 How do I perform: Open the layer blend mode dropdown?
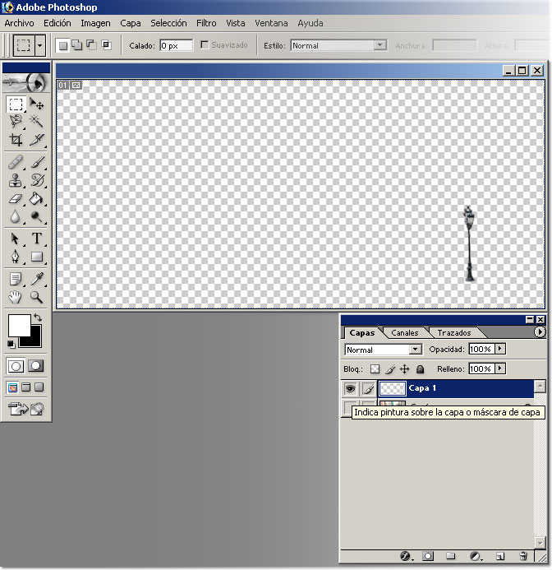(x=416, y=350)
